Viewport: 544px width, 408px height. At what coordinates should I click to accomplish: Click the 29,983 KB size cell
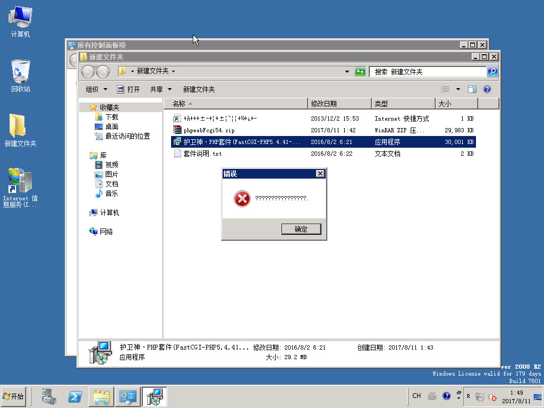point(459,130)
